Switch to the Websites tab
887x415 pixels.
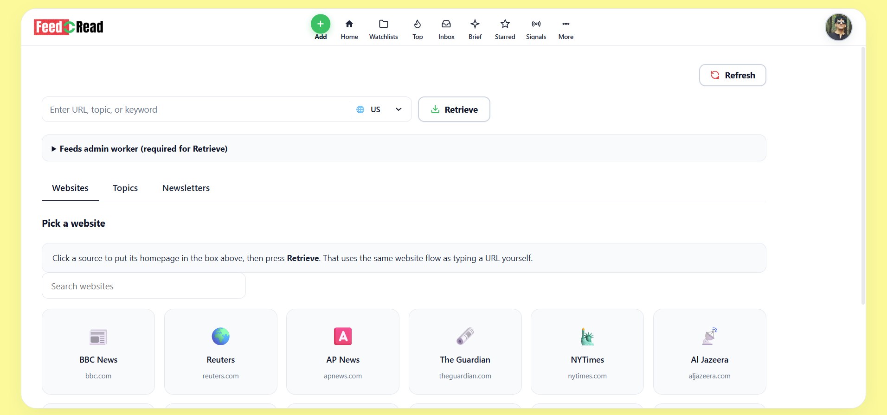click(x=70, y=188)
